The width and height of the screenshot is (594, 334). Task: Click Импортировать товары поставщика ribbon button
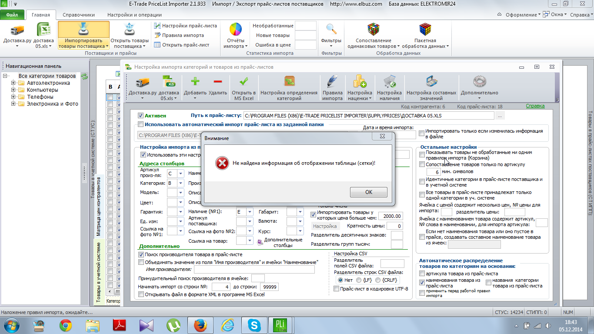click(83, 35)
